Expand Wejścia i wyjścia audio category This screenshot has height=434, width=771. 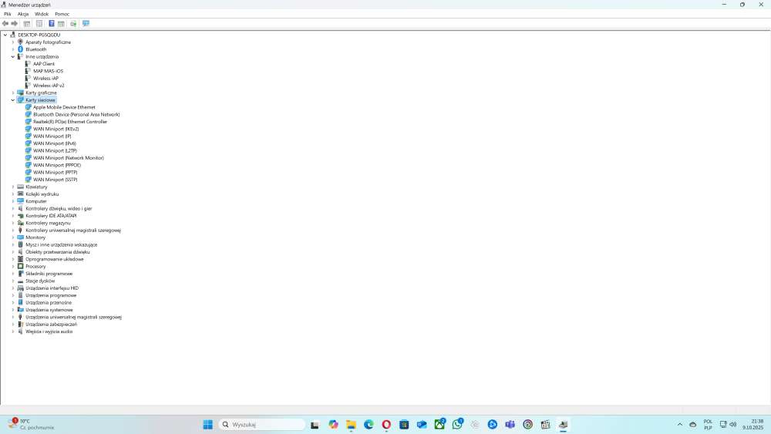click(x=13, y=331)
